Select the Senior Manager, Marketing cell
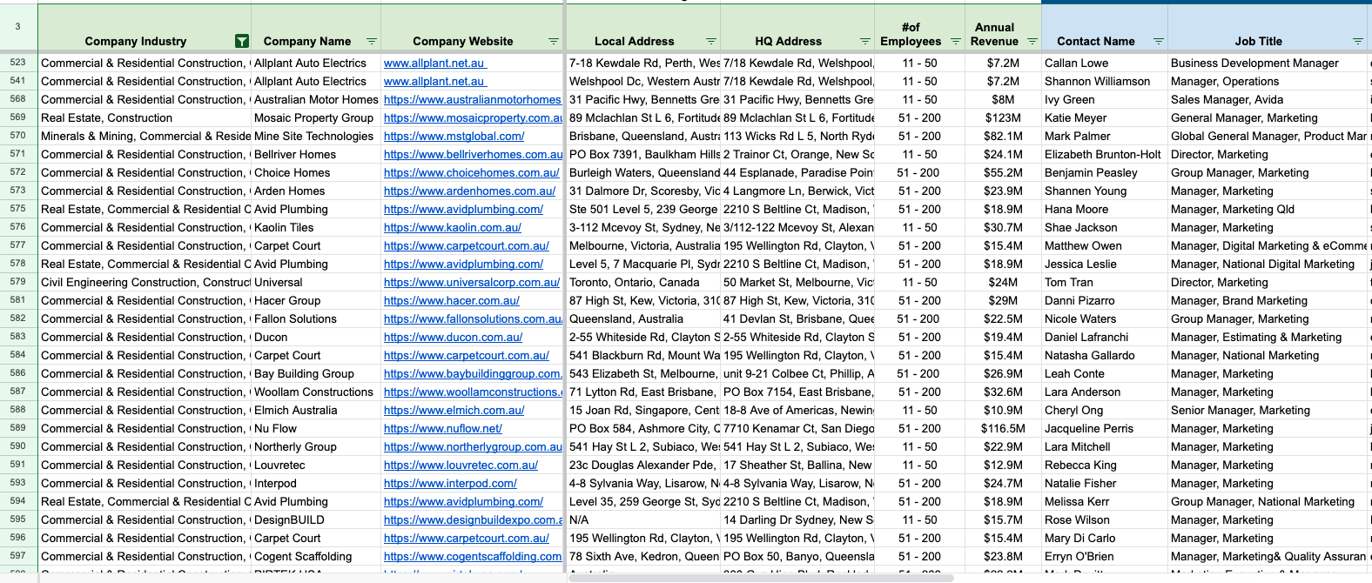The image size is (1372, 583). pyautogui.click(x=1268, y=410)
